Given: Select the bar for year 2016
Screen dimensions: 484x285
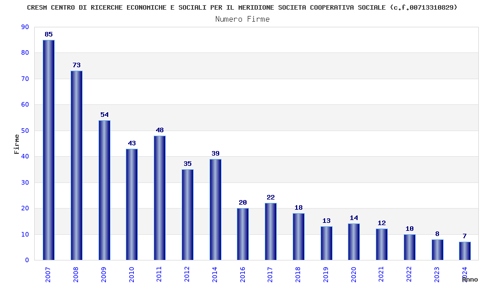Looking at the screenshot, I should point(243,234).
